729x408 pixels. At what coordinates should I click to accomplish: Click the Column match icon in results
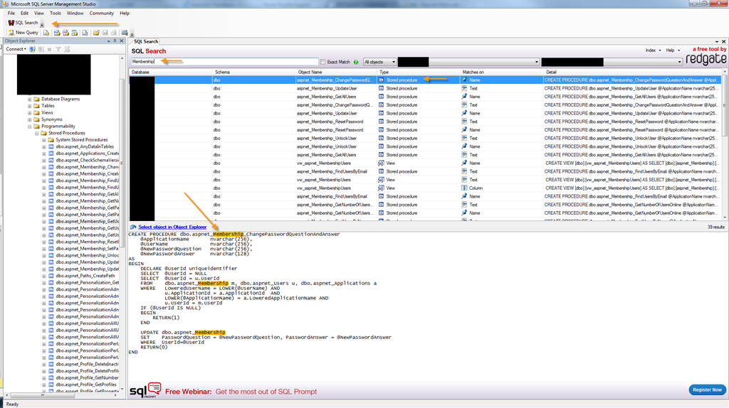(x=464, y=188)
